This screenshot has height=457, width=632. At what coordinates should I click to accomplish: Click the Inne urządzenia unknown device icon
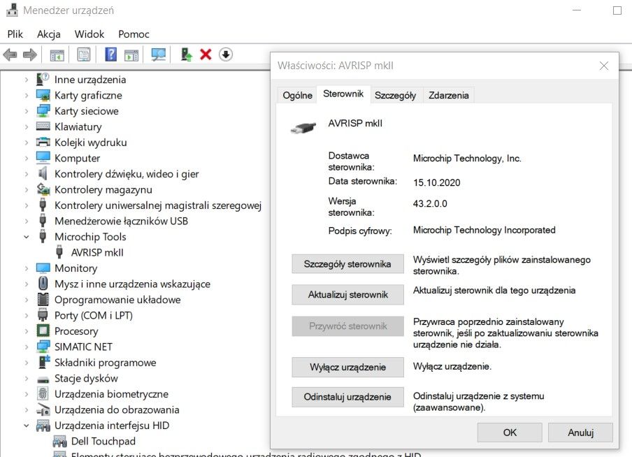coord(43,79)
